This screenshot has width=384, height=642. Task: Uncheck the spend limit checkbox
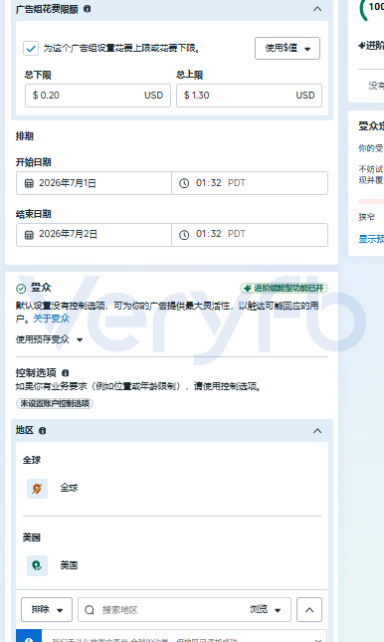(31, 49)
